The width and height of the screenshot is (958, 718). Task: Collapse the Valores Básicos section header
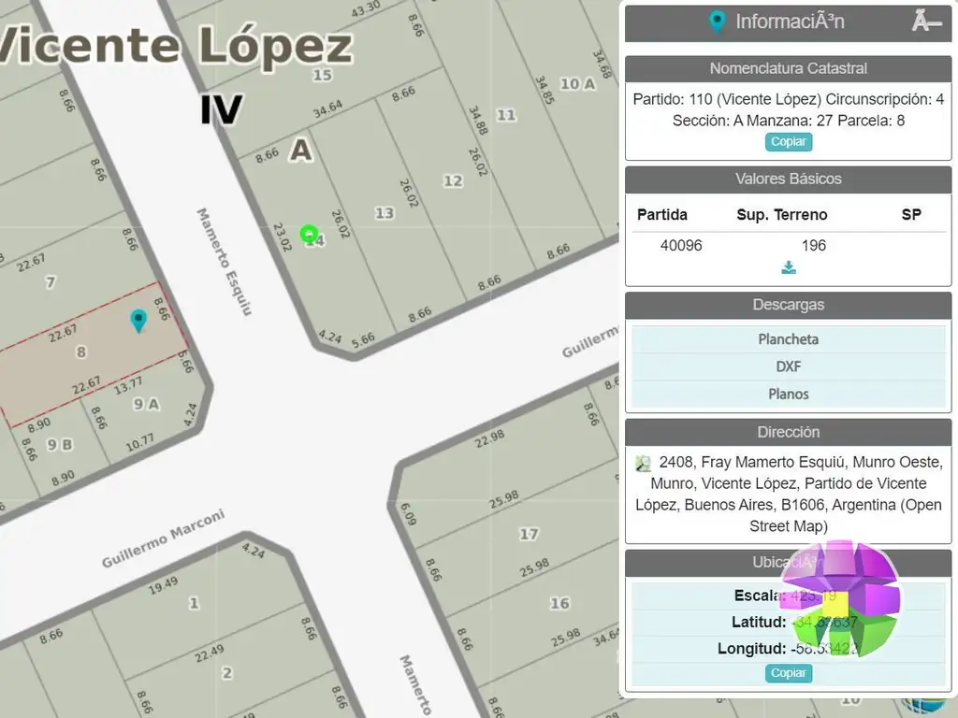coord(788,179)
